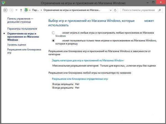The width and height of the screenshot is (166, 124).
Task: Open 'Параметры пользователя' in sidebar
Action: (x=22, y=29)
